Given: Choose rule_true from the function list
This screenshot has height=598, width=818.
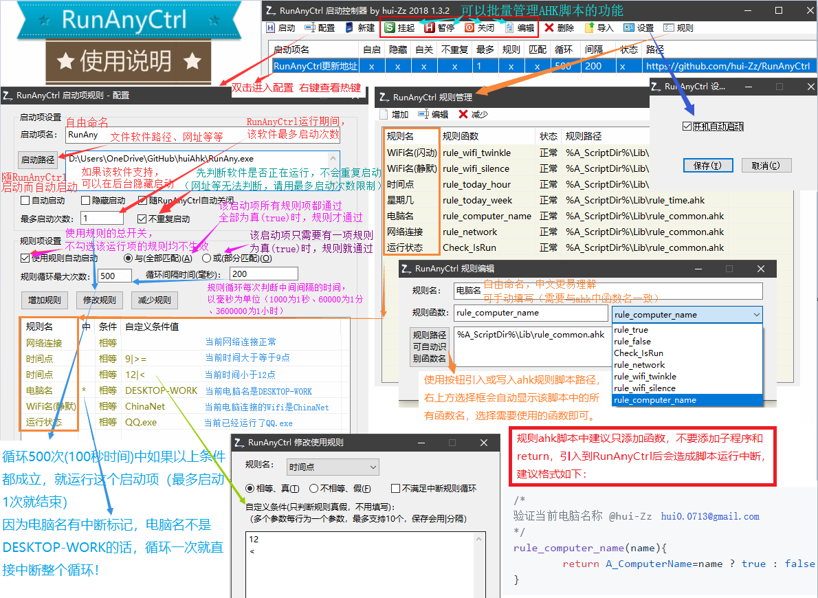Looking at the screenshot, I should tap(687, 330).
